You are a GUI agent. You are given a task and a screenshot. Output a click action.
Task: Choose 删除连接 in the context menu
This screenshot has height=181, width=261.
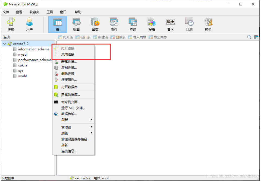pos(74,74)
